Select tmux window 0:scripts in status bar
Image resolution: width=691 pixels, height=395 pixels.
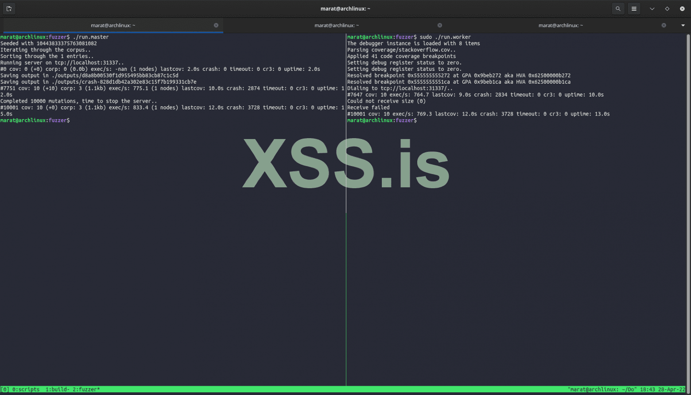[x=26, y=390]
